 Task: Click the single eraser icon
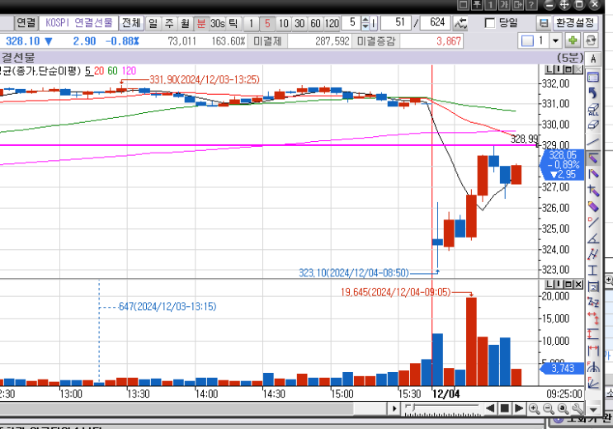pos(593,125)
